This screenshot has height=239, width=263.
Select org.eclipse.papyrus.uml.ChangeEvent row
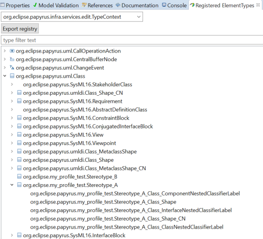60,67
